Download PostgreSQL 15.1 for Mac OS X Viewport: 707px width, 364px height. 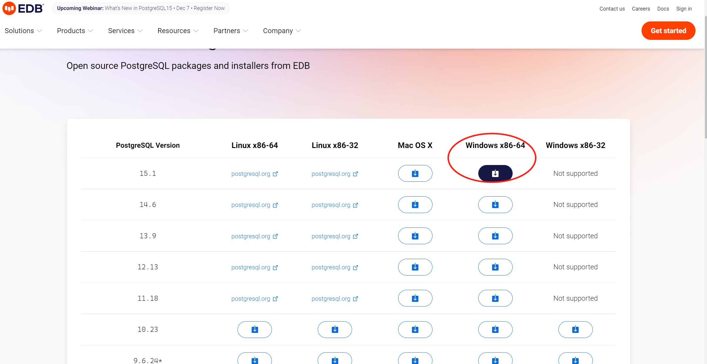[x=415, y=174]
